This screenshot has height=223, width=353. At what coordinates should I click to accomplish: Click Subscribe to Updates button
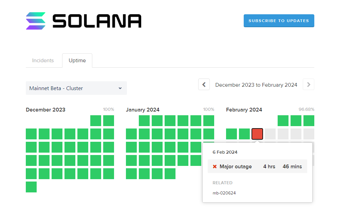[279, 21]
